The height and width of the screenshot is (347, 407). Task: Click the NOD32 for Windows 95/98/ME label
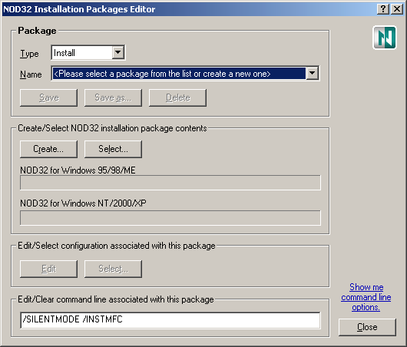(x=78, y=170)
